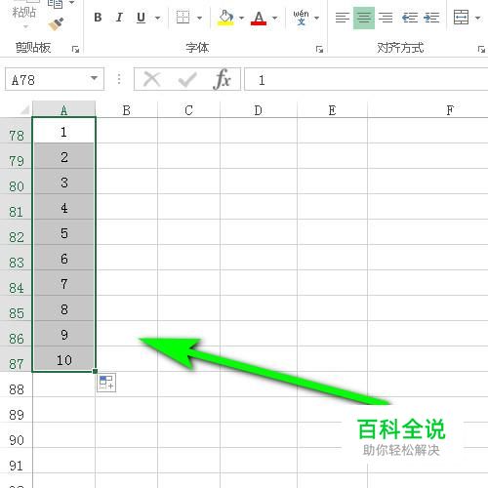Open the Auto Fill Options button

[106, 383]
